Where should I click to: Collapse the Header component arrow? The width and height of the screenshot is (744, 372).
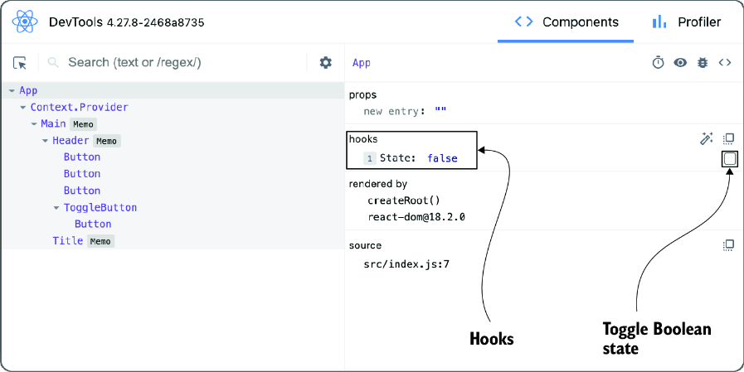45,141
